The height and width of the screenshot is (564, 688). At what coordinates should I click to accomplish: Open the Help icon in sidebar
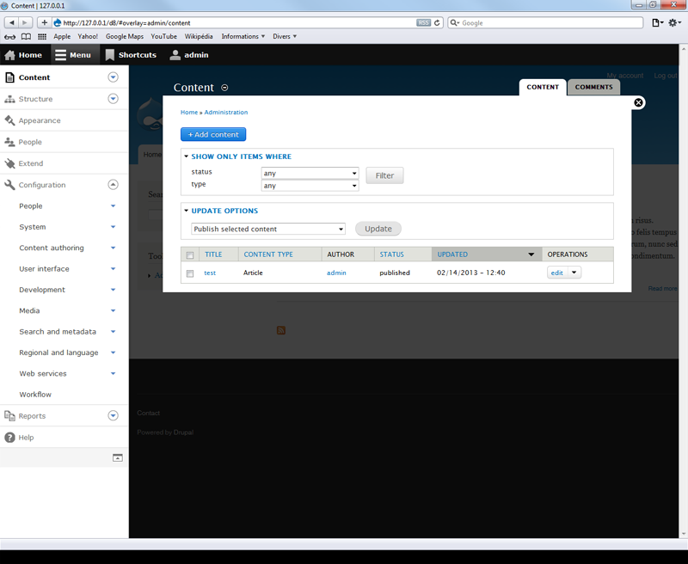[x=10, y=437]
